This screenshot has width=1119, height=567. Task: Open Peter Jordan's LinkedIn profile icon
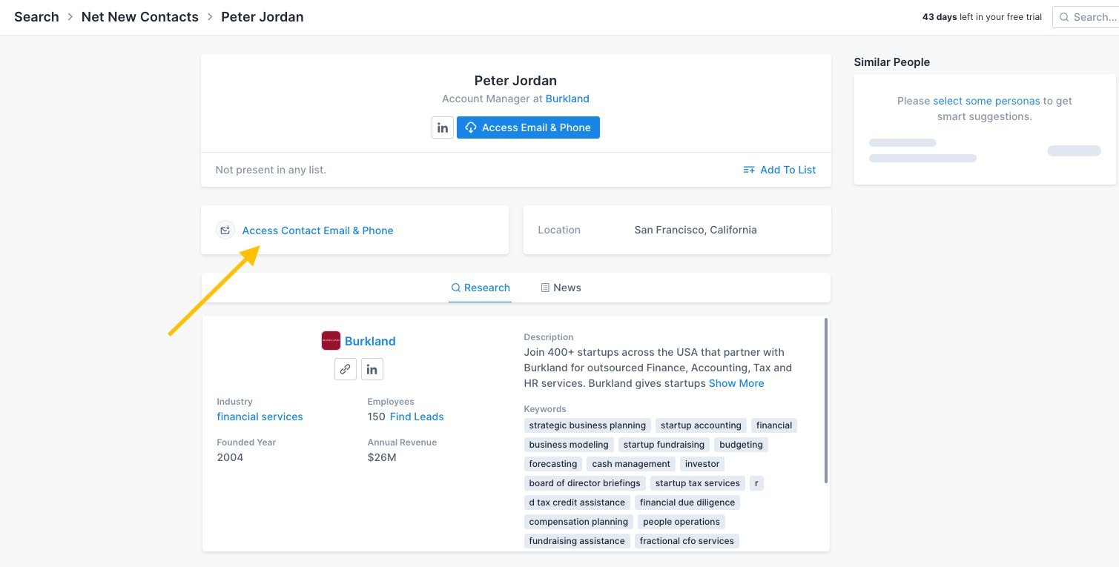443,127
